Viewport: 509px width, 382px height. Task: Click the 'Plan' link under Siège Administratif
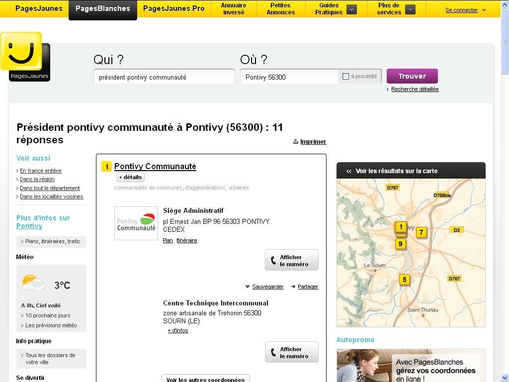(x=168, y=240)
